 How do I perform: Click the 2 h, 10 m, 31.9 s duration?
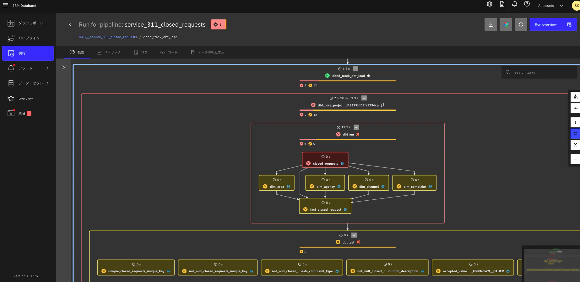coord(346,98)
